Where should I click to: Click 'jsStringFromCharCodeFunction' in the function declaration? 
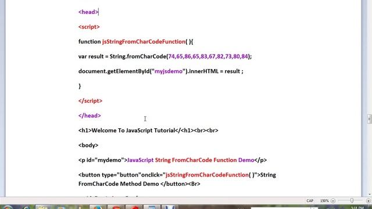coord(144,41)
